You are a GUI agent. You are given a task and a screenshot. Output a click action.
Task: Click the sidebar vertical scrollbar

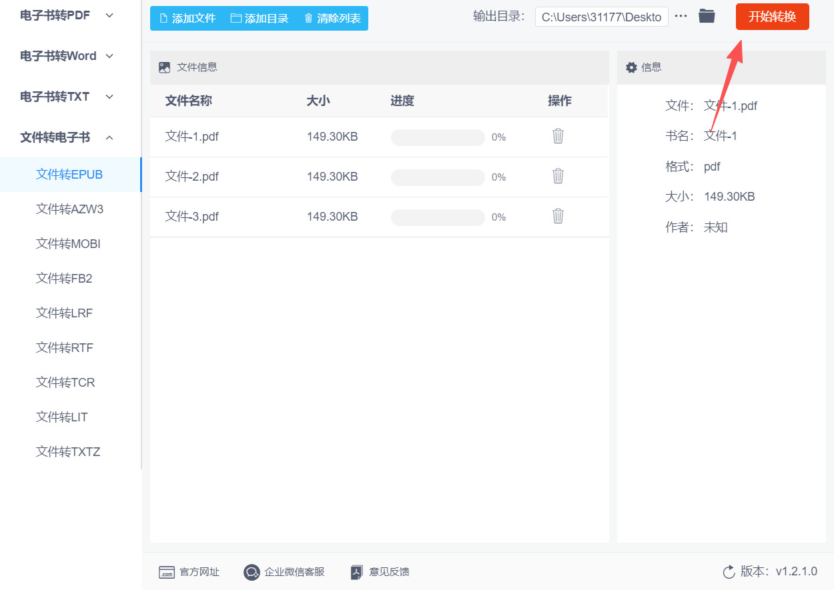[141, 233]
